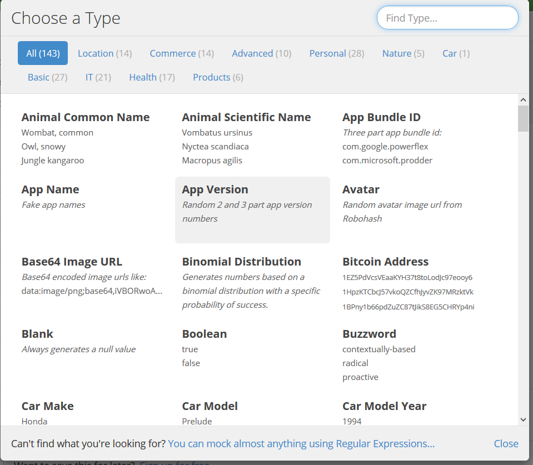This screenshot has height=465, width=533.
Task: Open the Products category tab
Action: coord(218,77)
